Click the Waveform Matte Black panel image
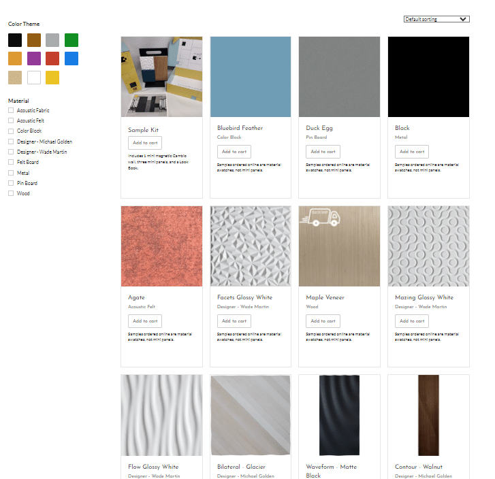This screenshot has width=495, height=479. (339, 415)
